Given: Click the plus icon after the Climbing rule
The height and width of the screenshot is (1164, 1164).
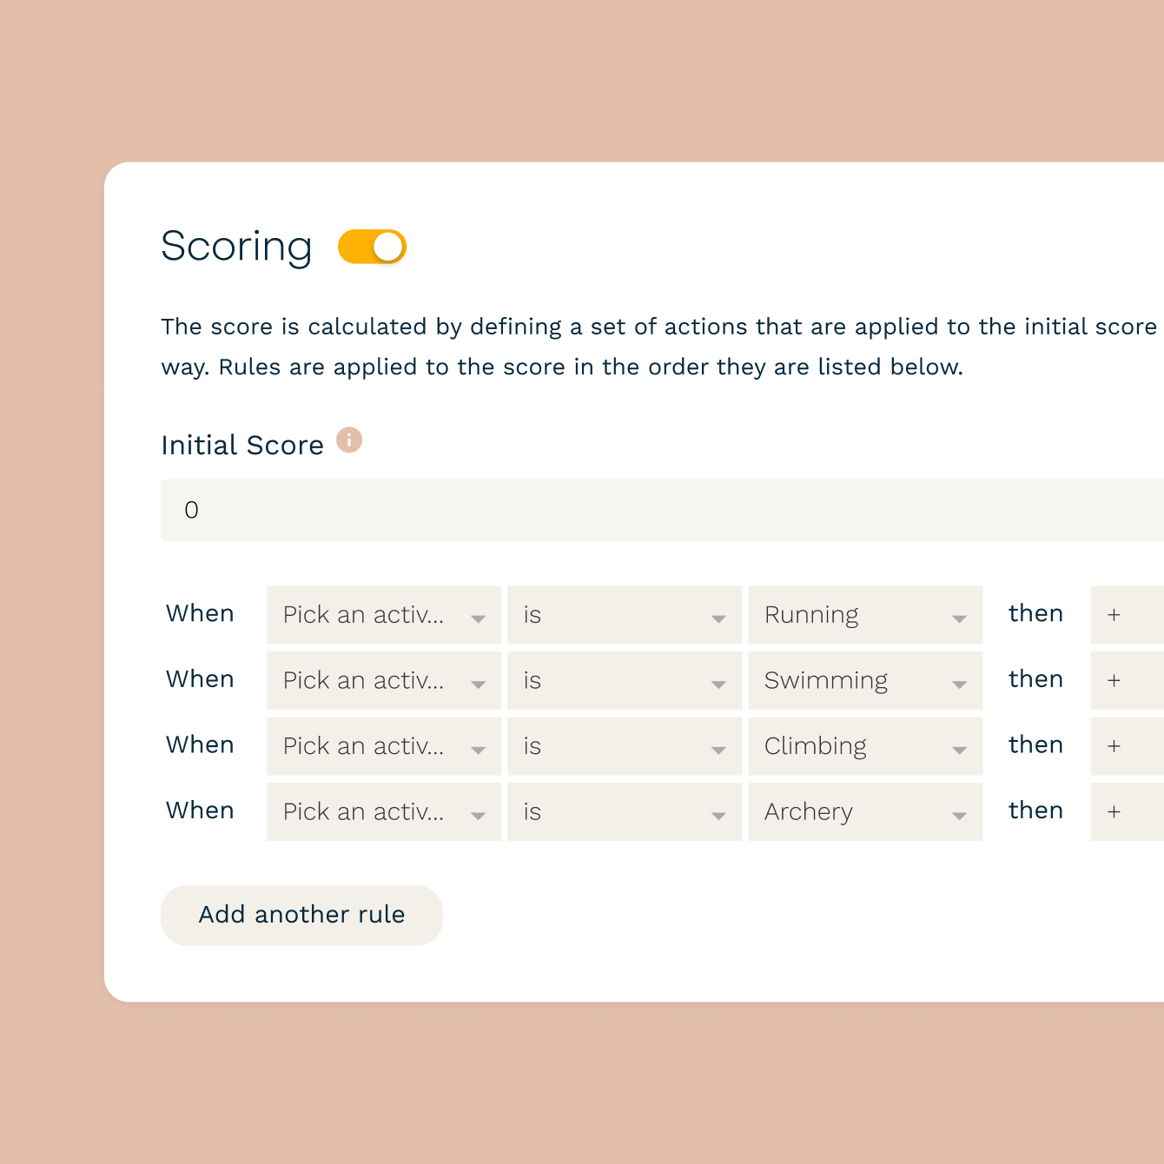Looking at the screenshot, I should click(1114, 746).
